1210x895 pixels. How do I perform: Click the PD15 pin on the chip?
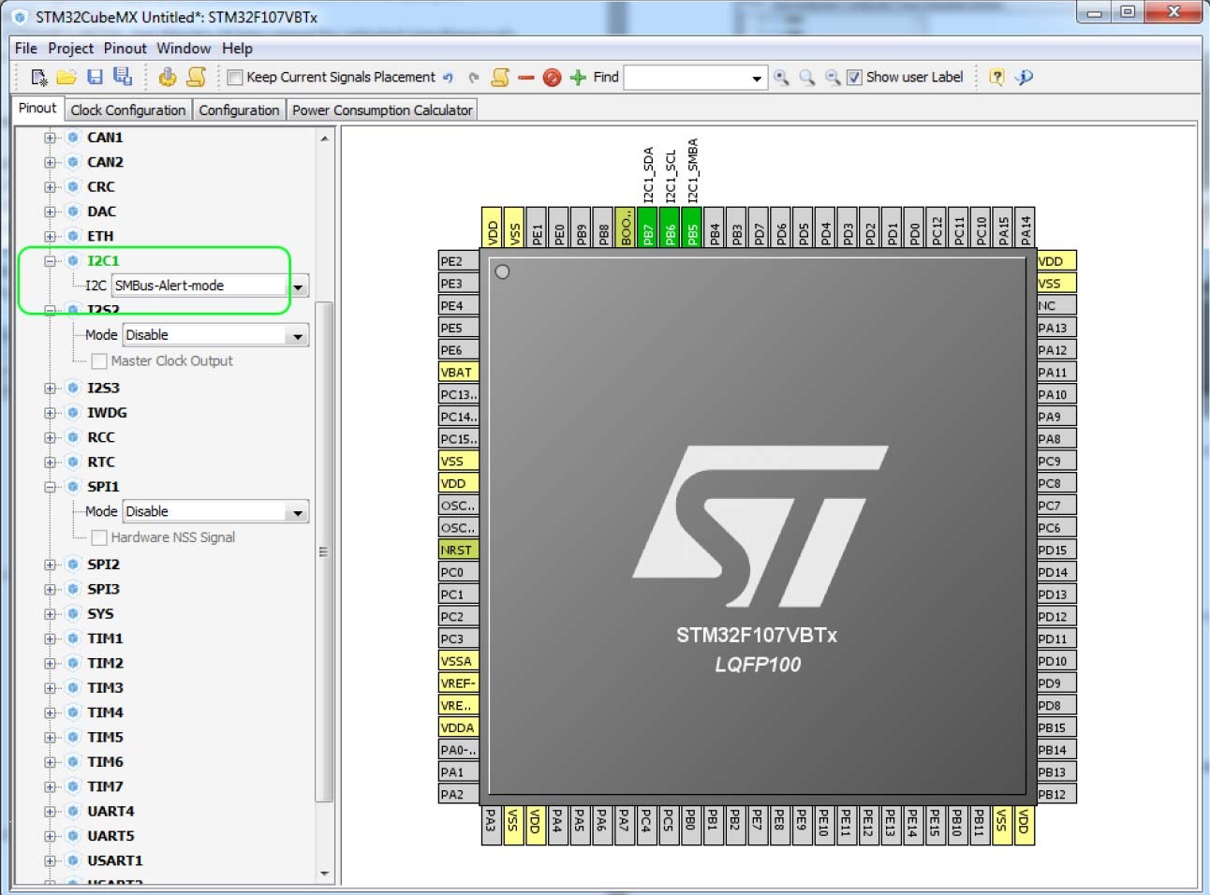[x=1056, y=550]
